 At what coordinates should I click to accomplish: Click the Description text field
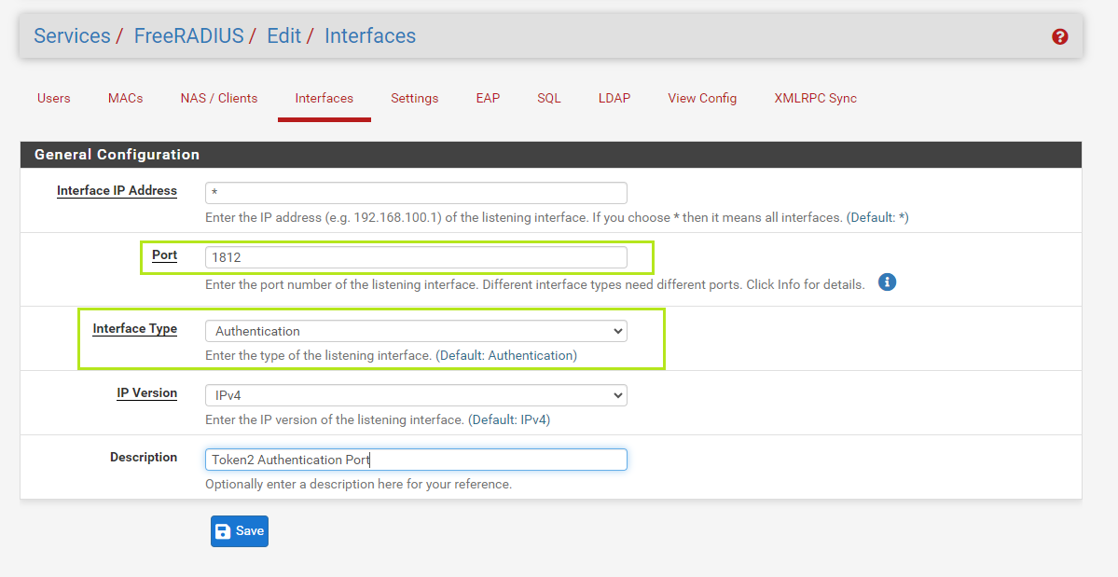click(417, 460)
